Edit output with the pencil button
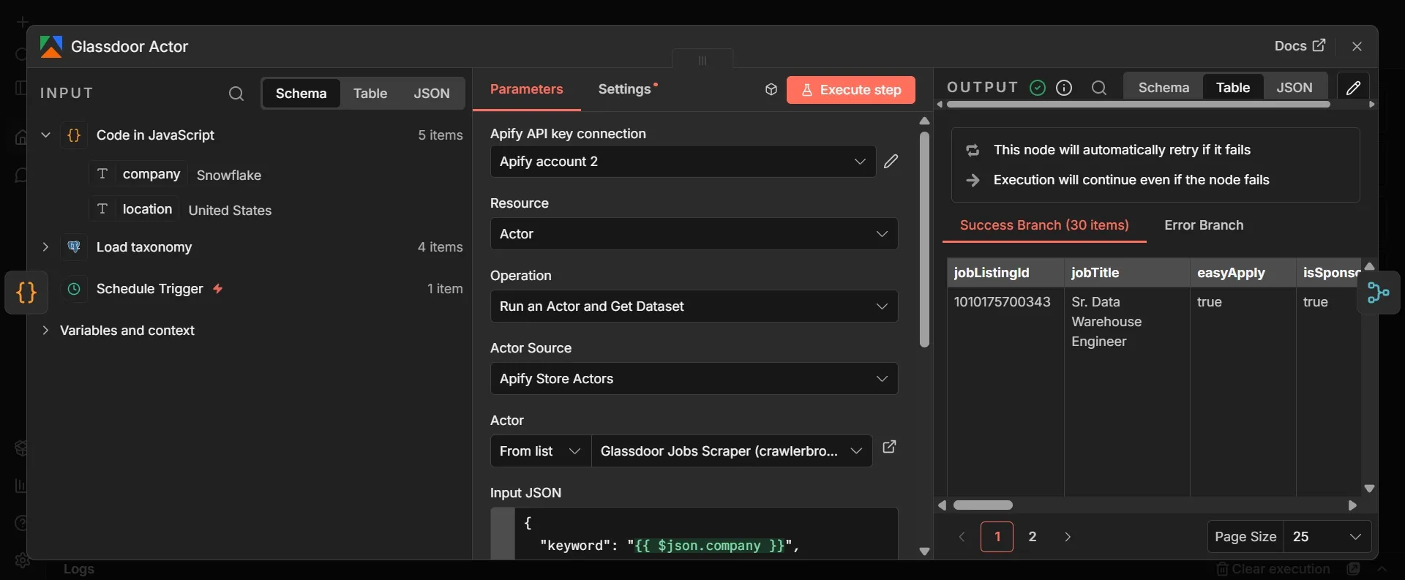The image size is (1405, 580). [x=1353, y=88]
